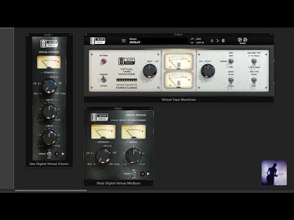Click the red round button on Virtual Mixbuss
The height and width of the screenshot is (220, 294).
pyautogui.click(x=142, y=174)
